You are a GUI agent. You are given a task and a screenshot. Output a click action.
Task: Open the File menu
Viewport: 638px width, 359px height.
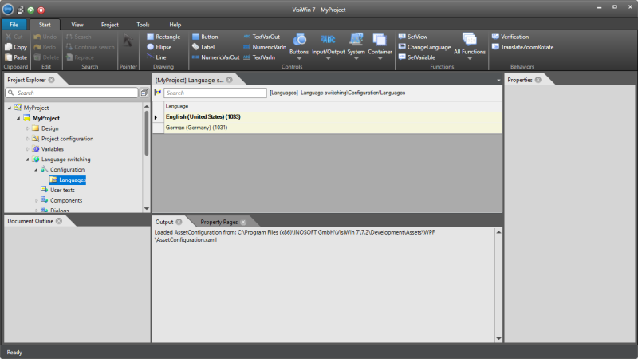point(14,25)
